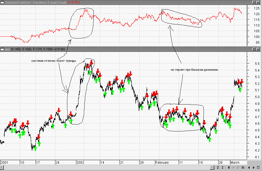Click the red Equity value (119.701)
262x171 pixels.
point(74,2)
